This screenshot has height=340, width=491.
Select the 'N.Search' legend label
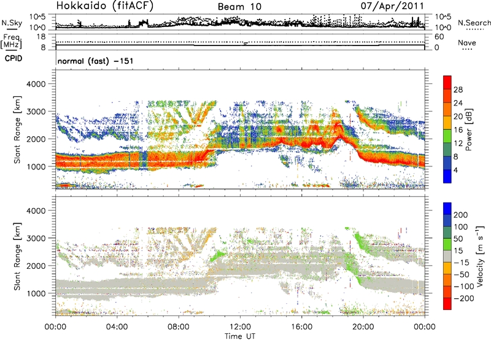pyautogui.click(x=474, y=23)
